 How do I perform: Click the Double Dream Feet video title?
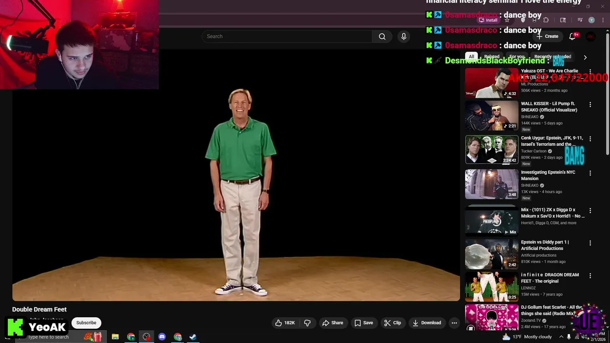click(x=40, y=309)
